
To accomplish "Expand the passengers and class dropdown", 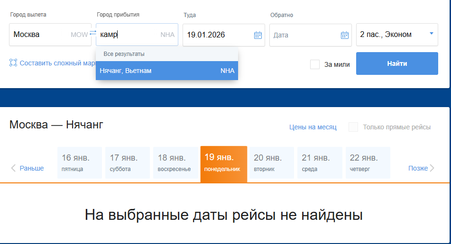I will point(431,34).
